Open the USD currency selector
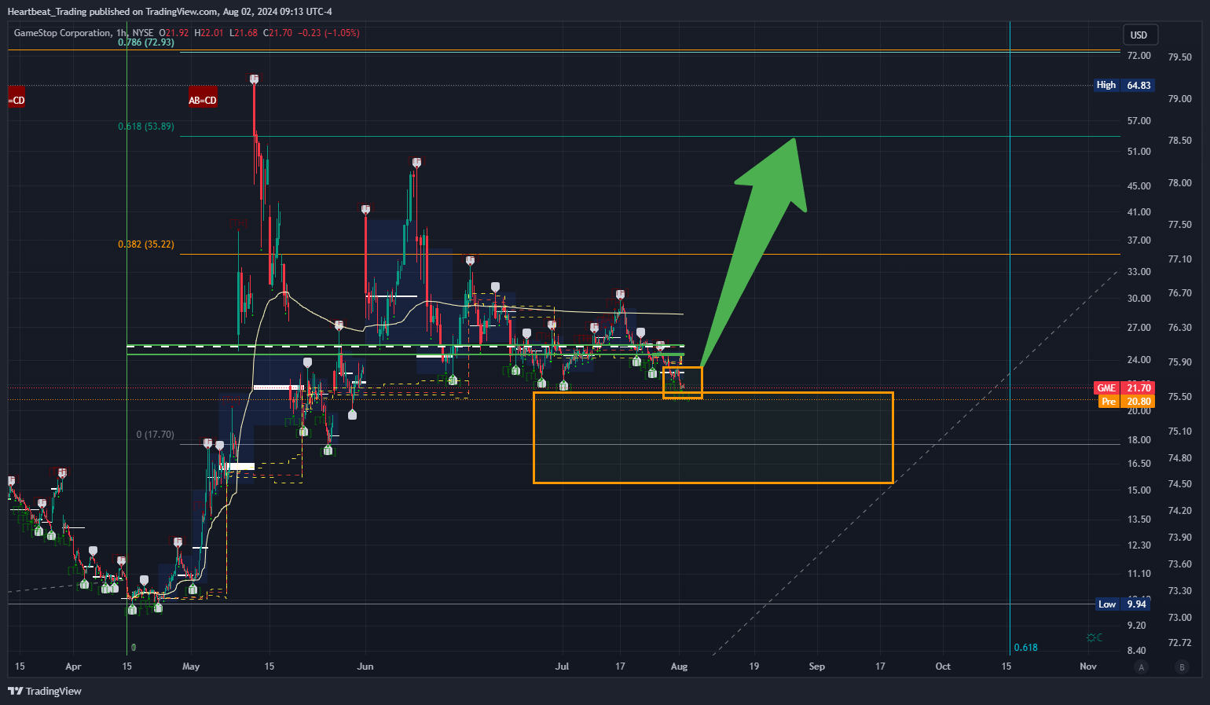Viewport: 1210px width, 705px height. coord(1138,35)
